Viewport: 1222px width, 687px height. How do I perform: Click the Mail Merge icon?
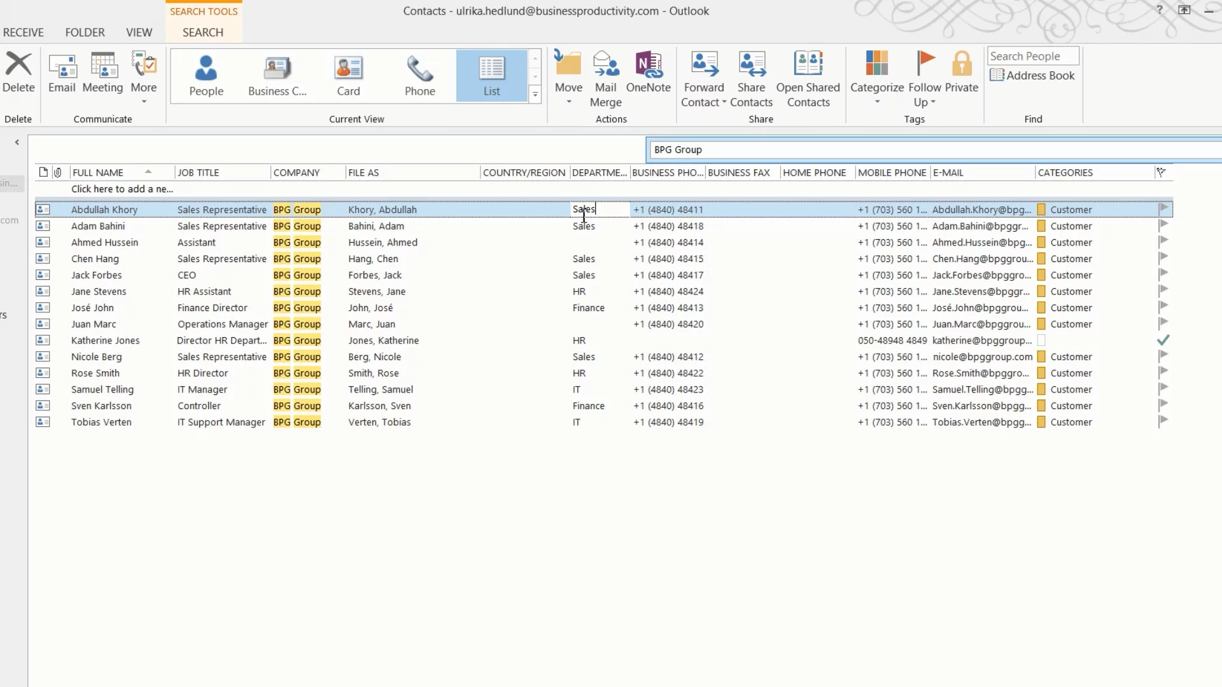pos(605,79)
